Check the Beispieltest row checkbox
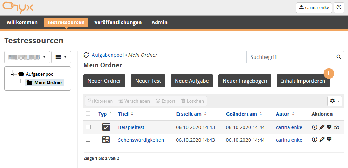The width and height of the screenshot is (348, 168). click(x=88, y=127)
